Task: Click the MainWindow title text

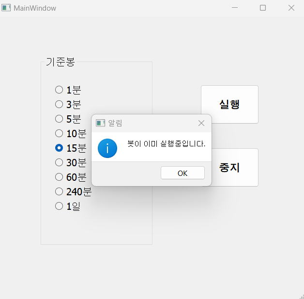Action: [35, 8]
